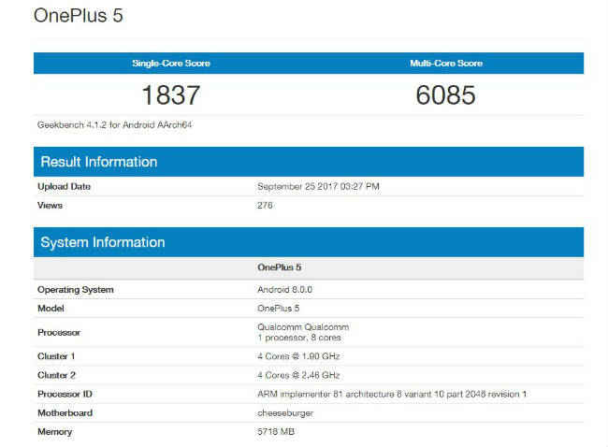Click the System Information section header
This screenshot has height=447, width=608.
click(309, 242)
